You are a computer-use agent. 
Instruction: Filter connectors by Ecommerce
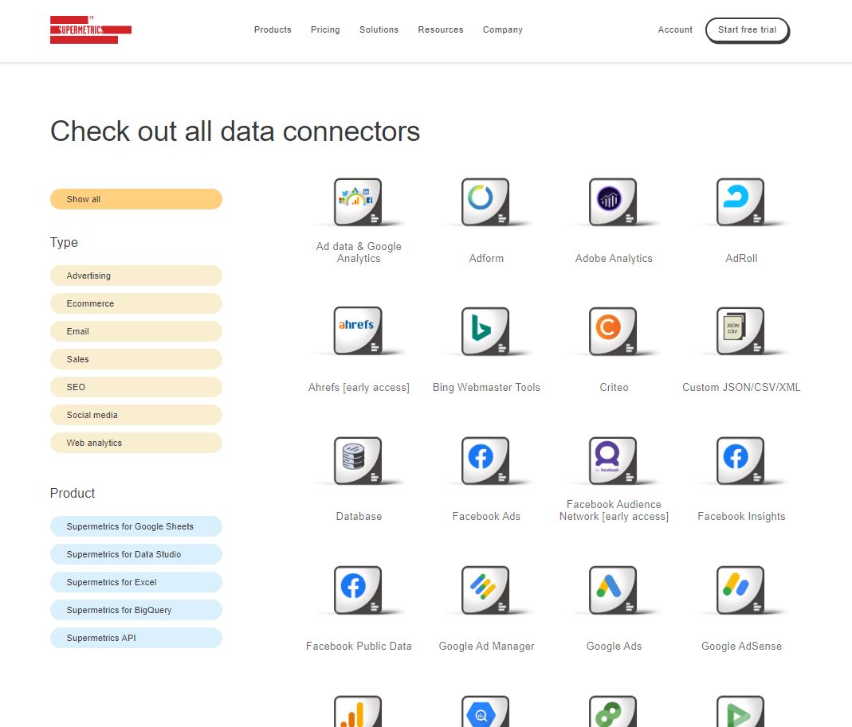click(136, 303)
